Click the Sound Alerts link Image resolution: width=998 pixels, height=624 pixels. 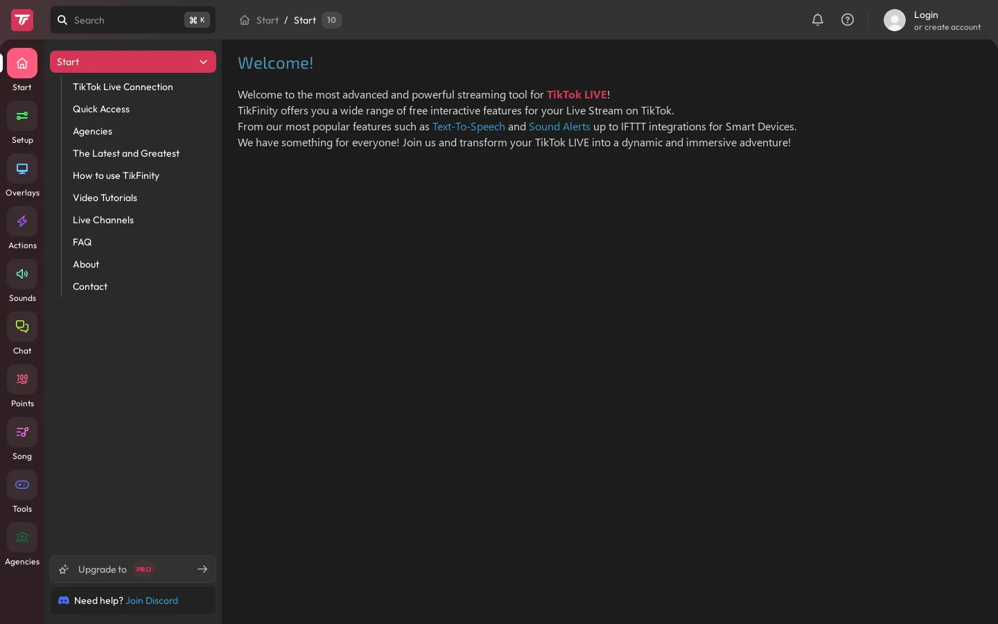coord(559,127)
